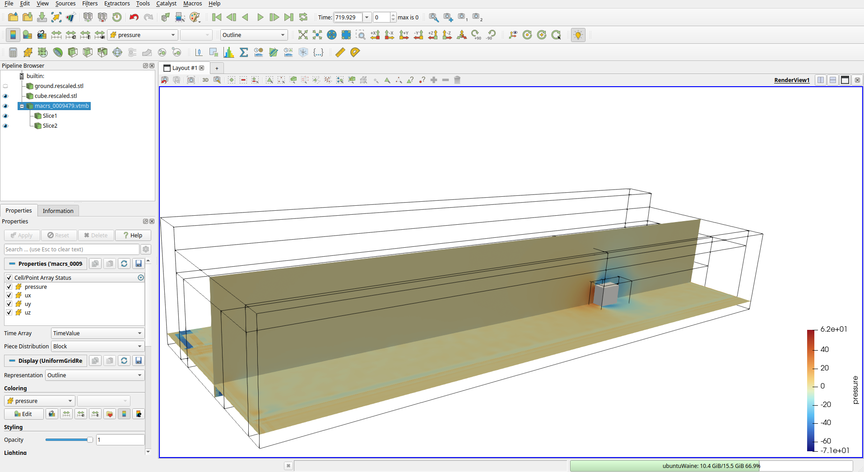
Task: Open the Representation dropdown in Properties
Action: point(95,375)
